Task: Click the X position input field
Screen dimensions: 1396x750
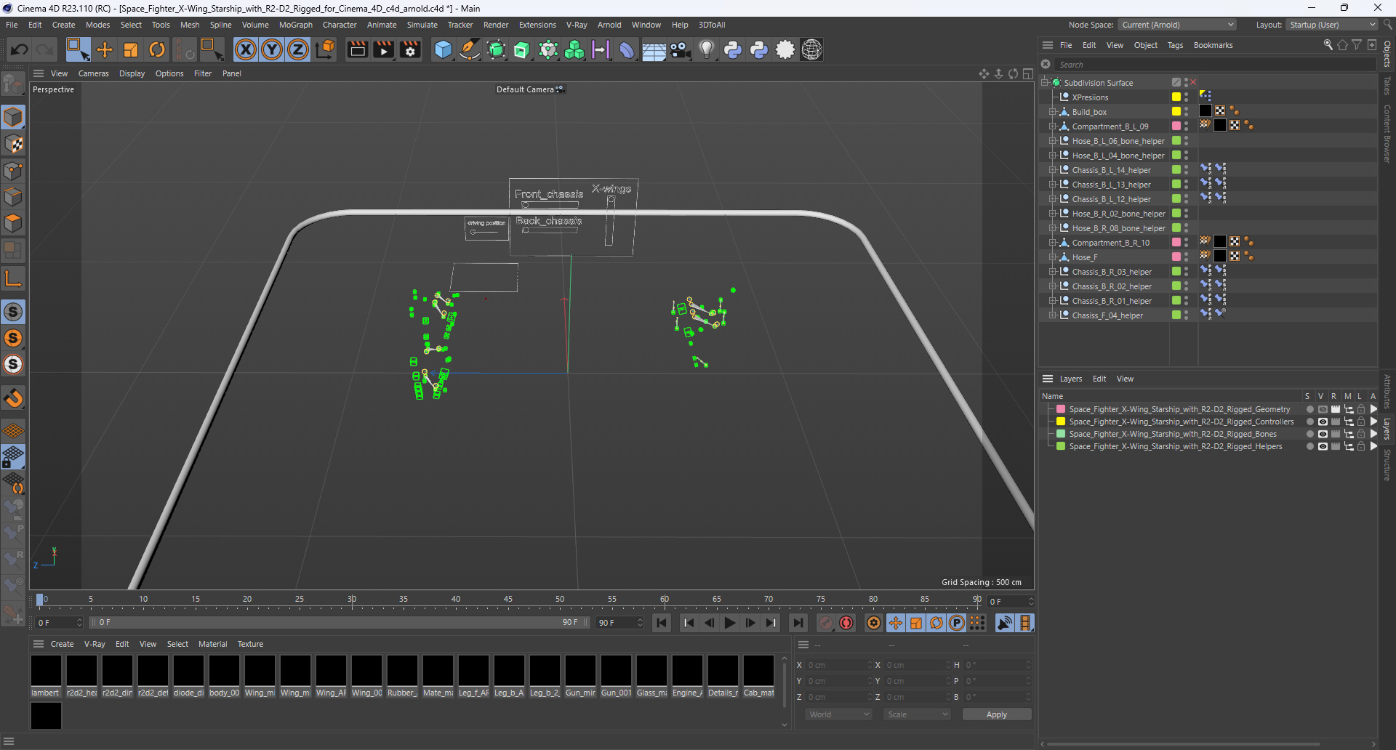Action: tap(838, 665)
